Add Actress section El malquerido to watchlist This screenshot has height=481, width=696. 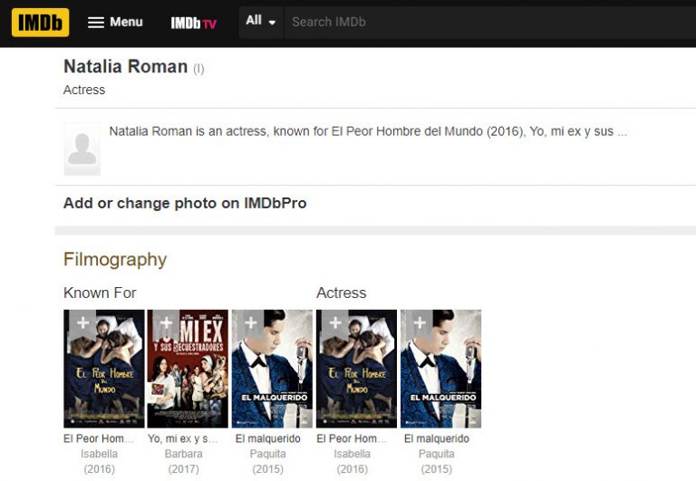[x=420, y=322]
